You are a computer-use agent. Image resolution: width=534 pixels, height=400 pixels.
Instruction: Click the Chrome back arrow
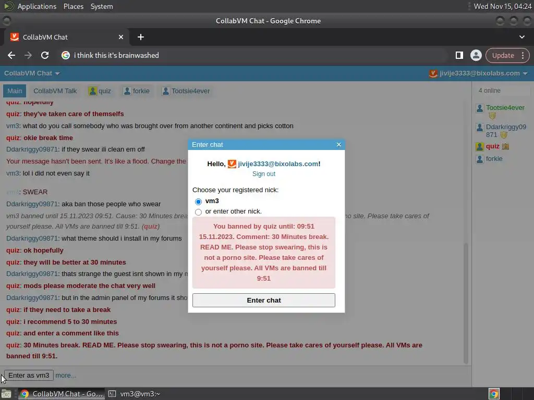[x=11, y=55]
